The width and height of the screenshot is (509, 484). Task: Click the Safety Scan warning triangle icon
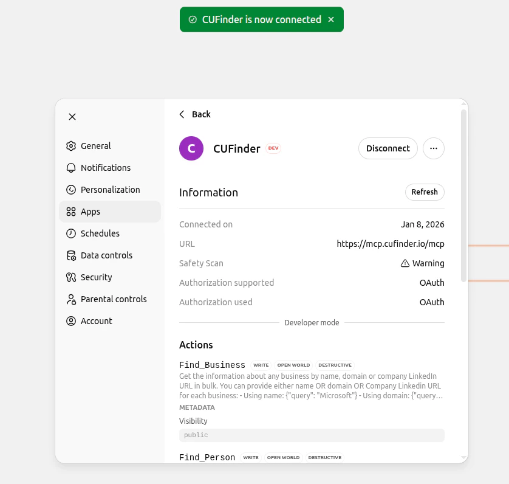pyautogui.click(x=405, y=263)
